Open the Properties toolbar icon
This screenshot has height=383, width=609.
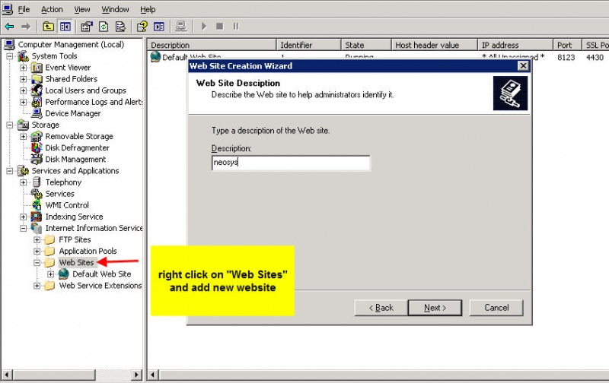87,27
